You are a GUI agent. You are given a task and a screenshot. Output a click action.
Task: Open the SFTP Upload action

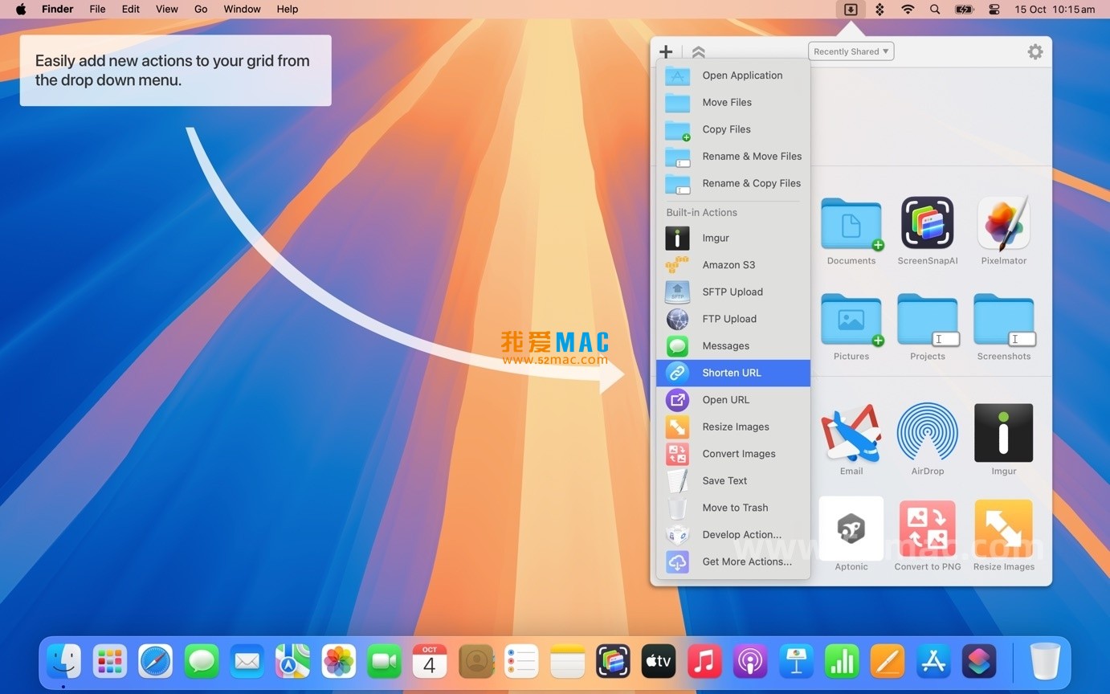tap(732, 292)
